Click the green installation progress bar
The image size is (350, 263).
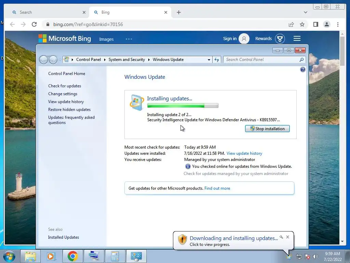[183, 105]
